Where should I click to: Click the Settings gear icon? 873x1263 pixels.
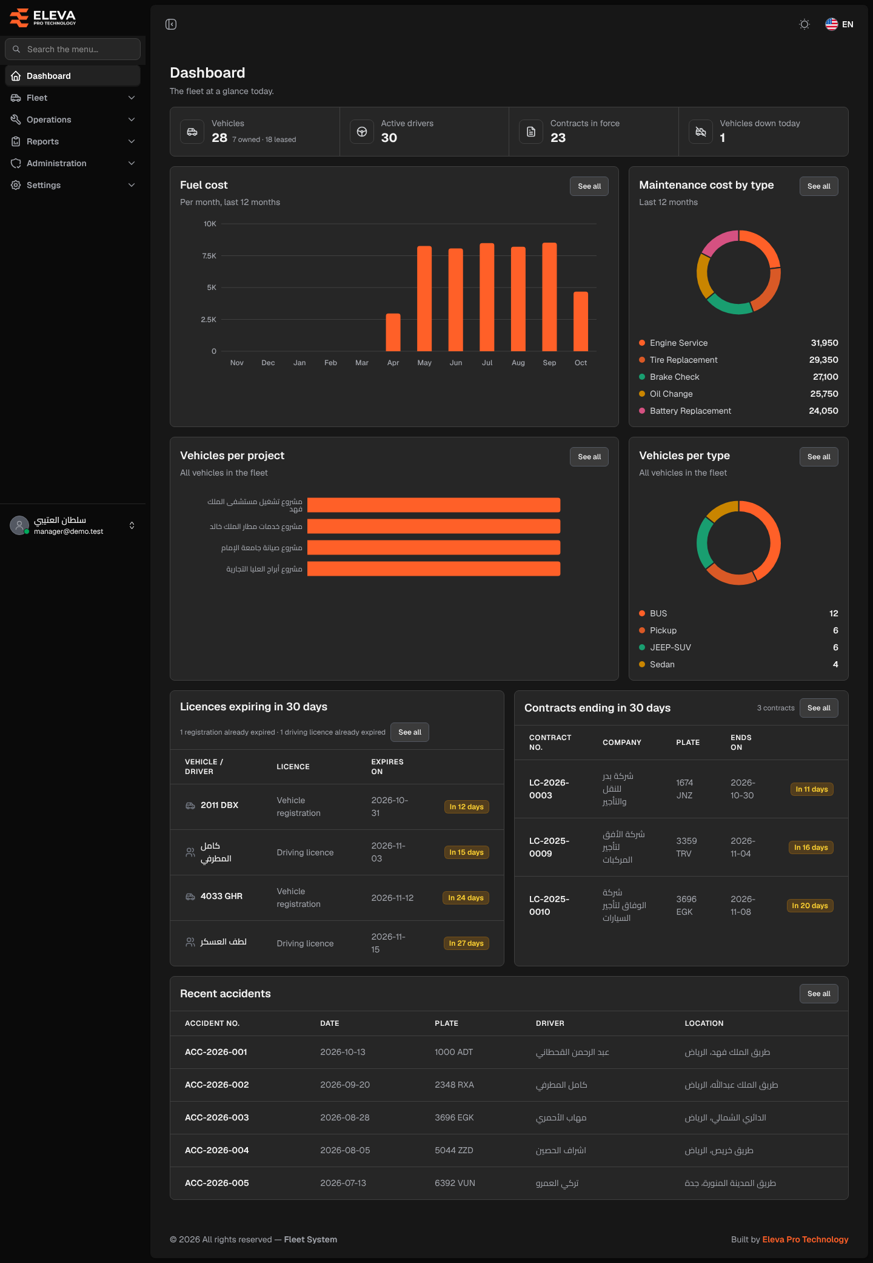click(16, 185)
